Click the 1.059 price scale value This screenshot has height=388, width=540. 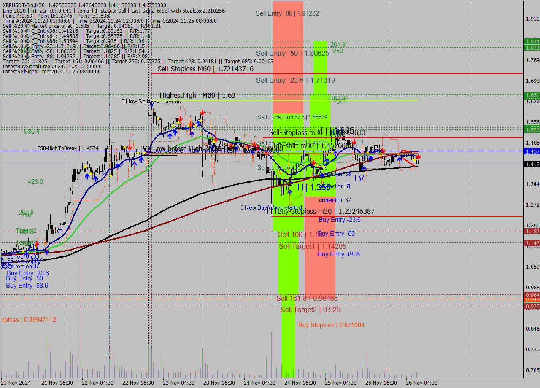(x=532, y=267)
